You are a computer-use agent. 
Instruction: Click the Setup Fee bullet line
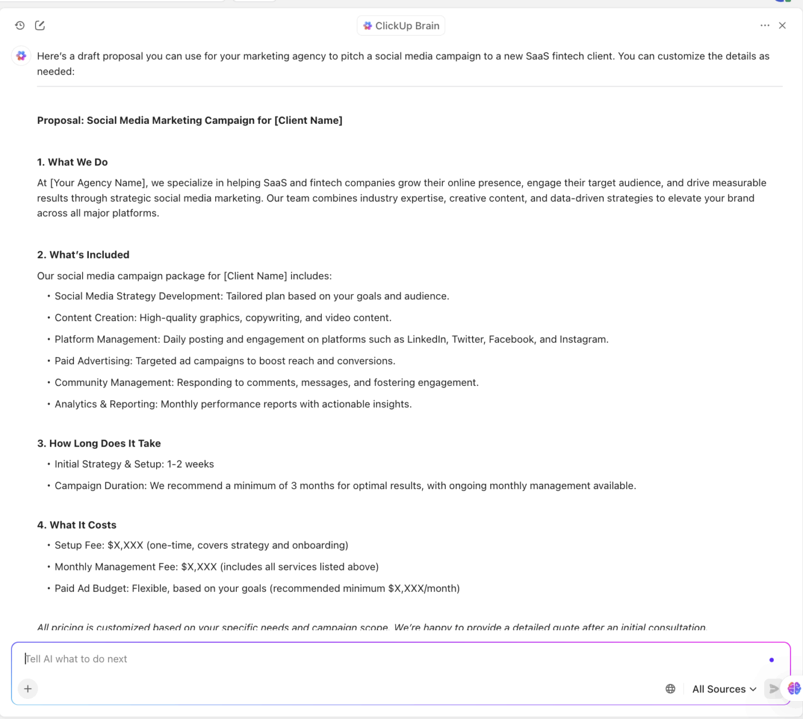(x=201, y=545)
